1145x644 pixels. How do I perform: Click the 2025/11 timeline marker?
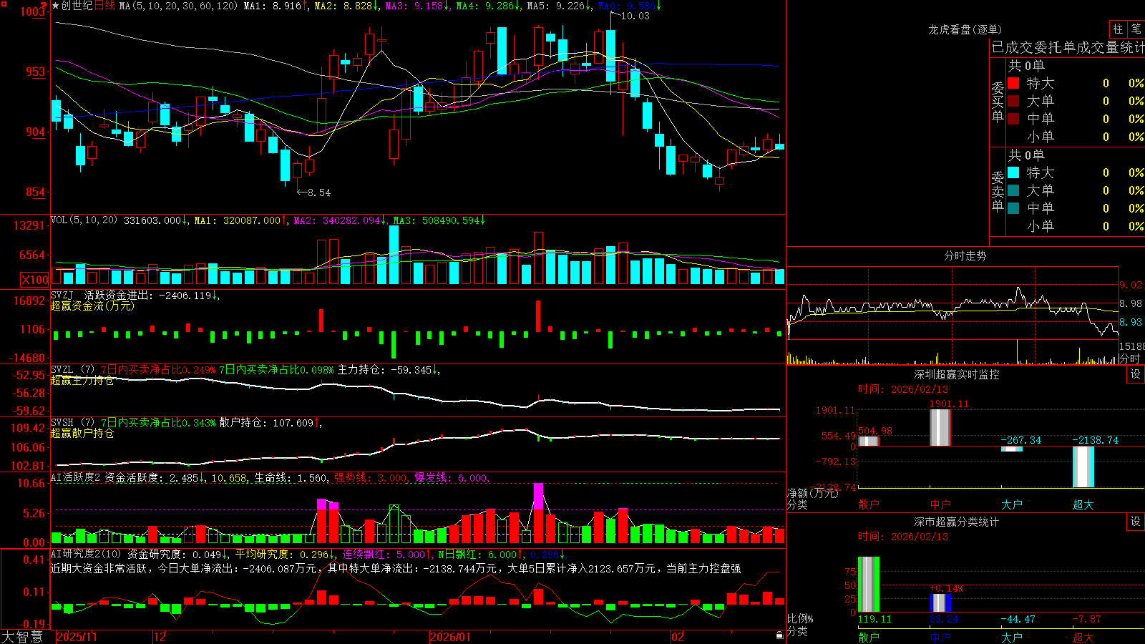tap(77, 637)
